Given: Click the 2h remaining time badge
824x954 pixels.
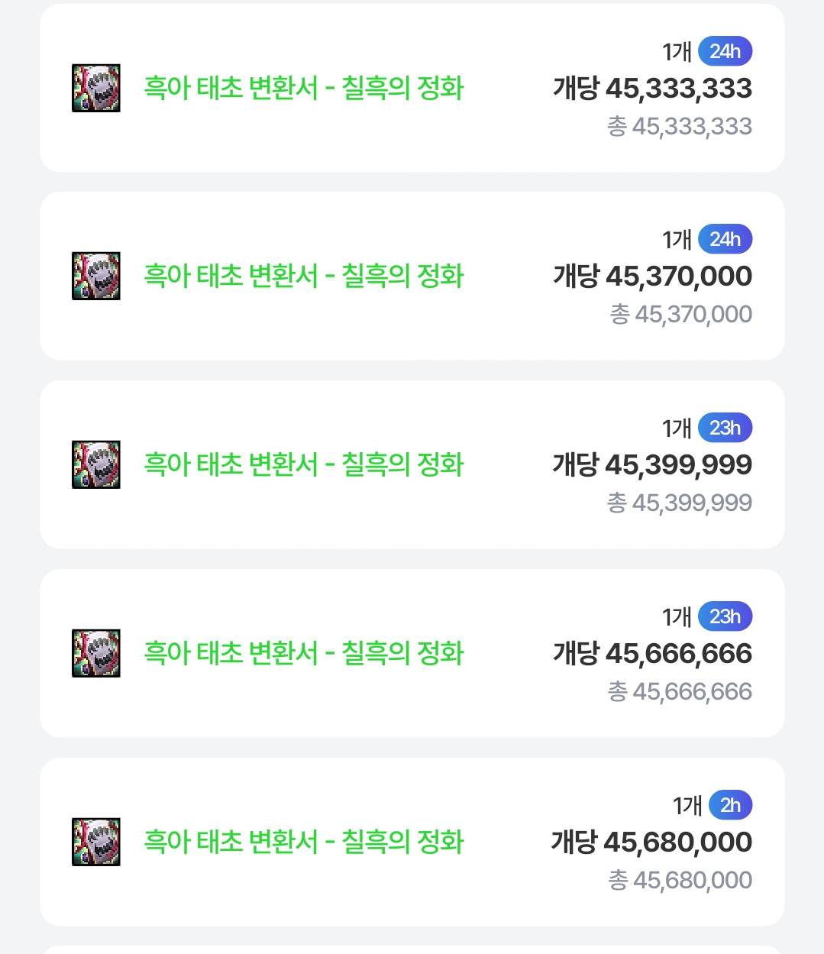Looking at the screenshot, I should (x=730, y=805).
